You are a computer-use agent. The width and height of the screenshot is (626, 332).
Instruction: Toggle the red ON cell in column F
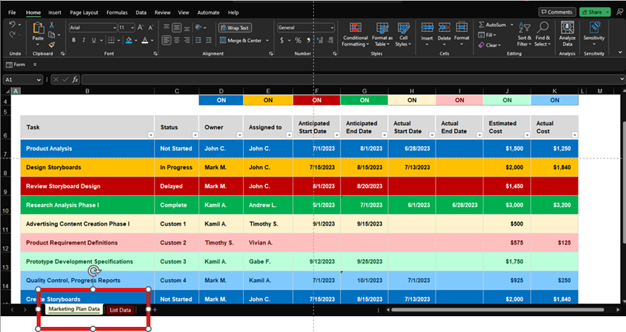click(x=316, y=100)
